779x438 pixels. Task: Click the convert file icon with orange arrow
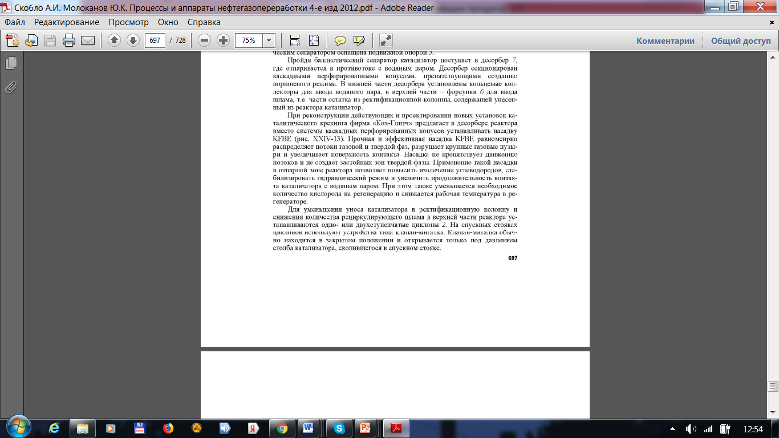[31, 40]
